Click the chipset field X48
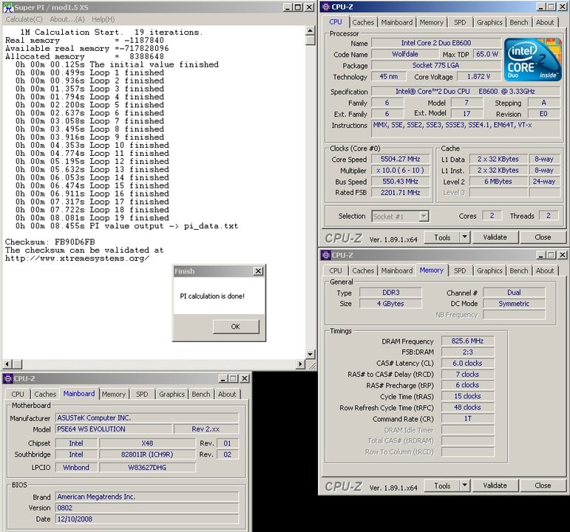 click(147, 443)
